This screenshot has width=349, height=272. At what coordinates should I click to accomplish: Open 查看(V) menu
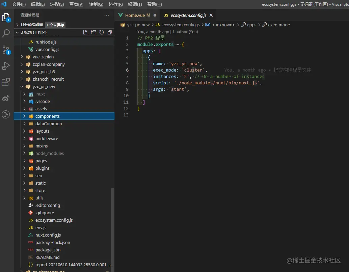76,4
